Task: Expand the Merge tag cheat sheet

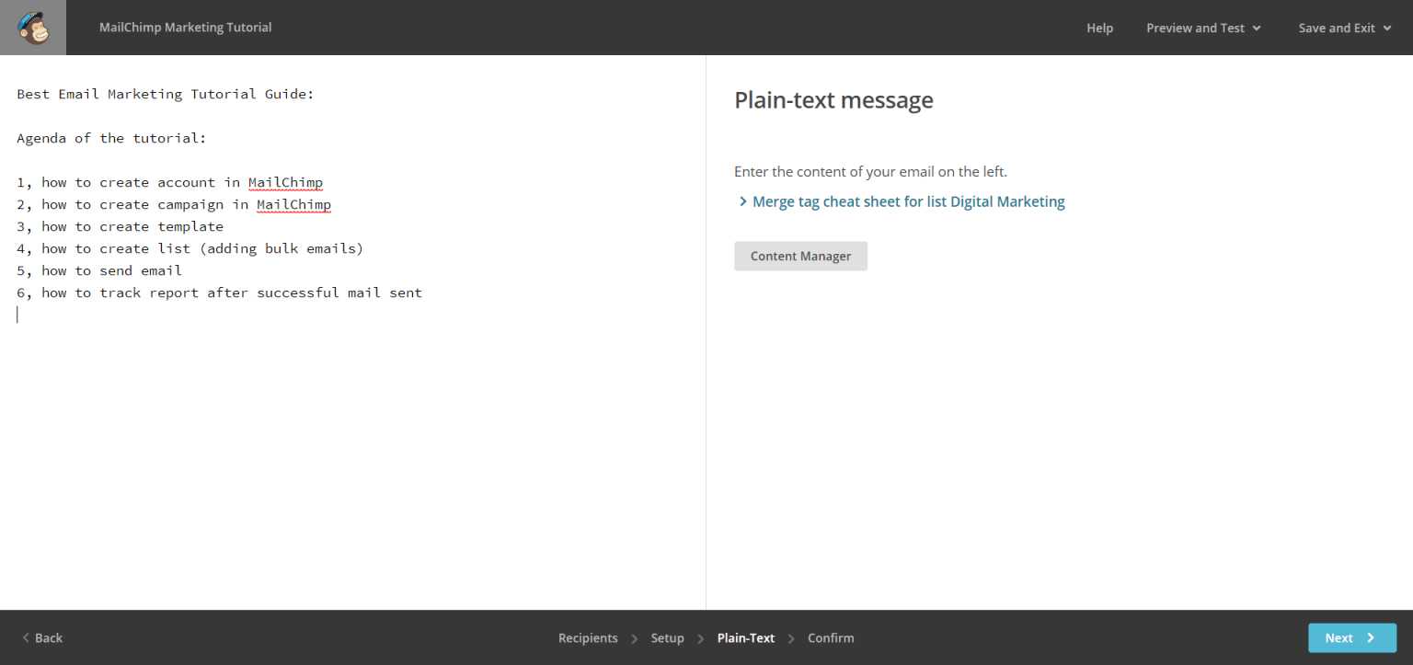Action: (907, 201)
